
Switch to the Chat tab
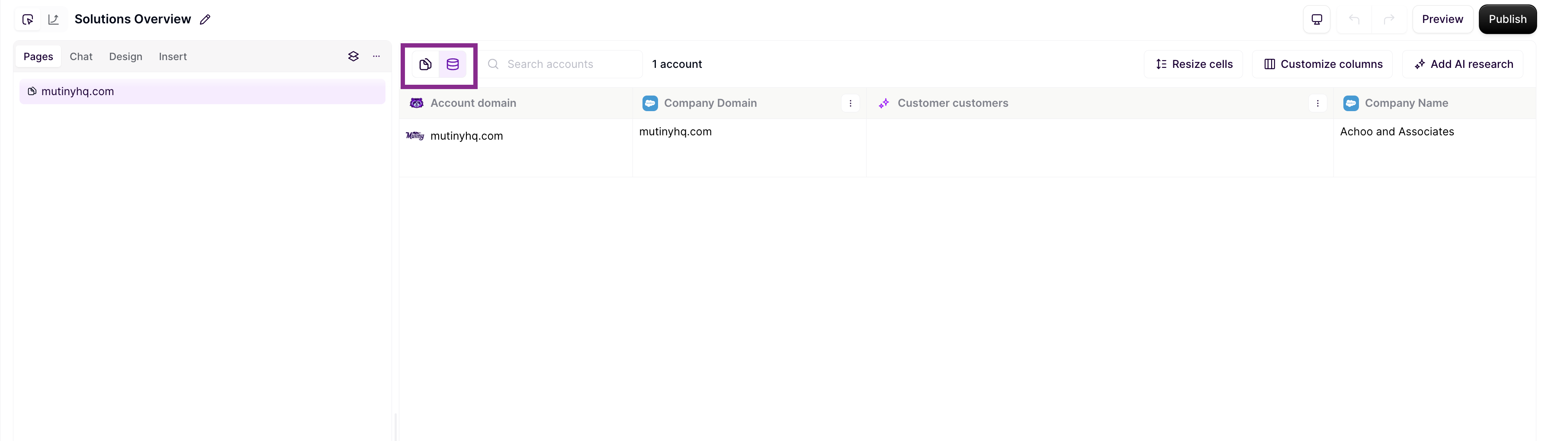(x=81, y=56)
